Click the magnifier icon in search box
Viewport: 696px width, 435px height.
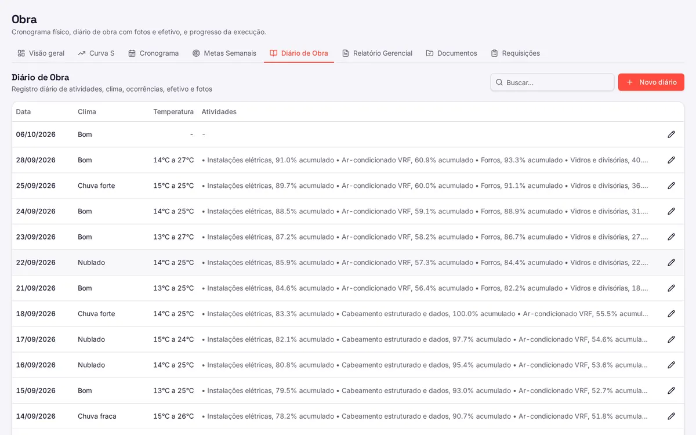(x=499, y=82)
